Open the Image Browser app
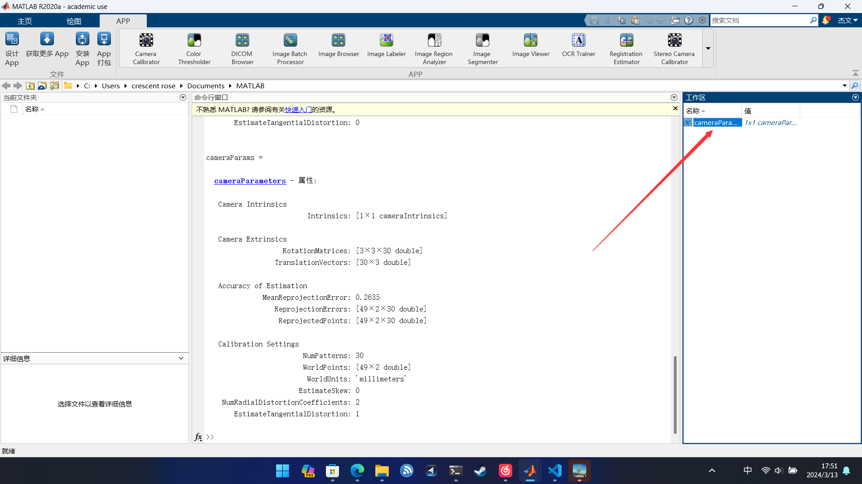 pos(339,45)
